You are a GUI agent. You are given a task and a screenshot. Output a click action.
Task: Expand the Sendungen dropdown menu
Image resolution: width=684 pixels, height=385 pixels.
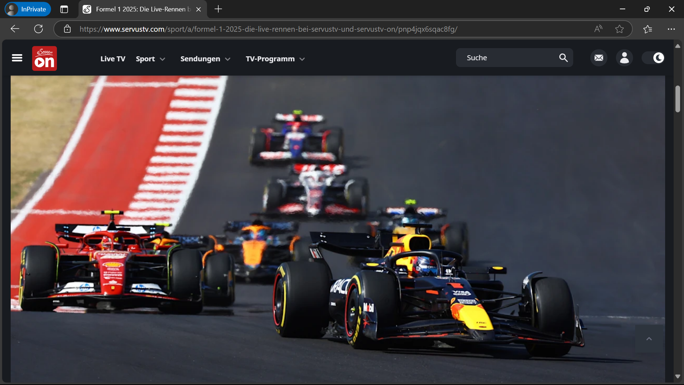pos(205,59)
